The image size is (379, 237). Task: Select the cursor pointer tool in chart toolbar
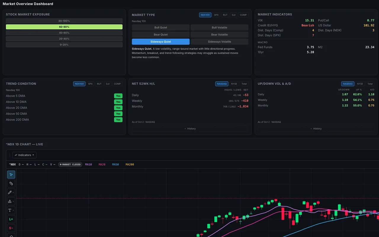pyautogui.click(x=11, y=174)
